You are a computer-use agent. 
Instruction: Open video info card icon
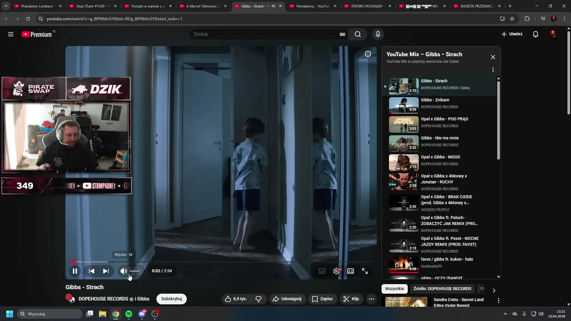coord(368,54)
